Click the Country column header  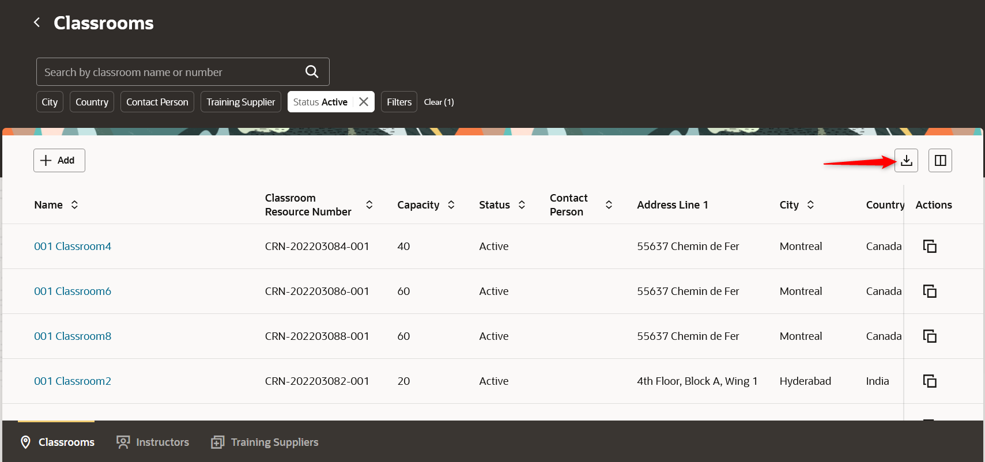tap(885, 205)
